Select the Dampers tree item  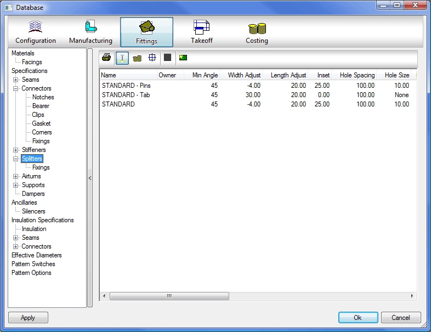coord(33,194)
